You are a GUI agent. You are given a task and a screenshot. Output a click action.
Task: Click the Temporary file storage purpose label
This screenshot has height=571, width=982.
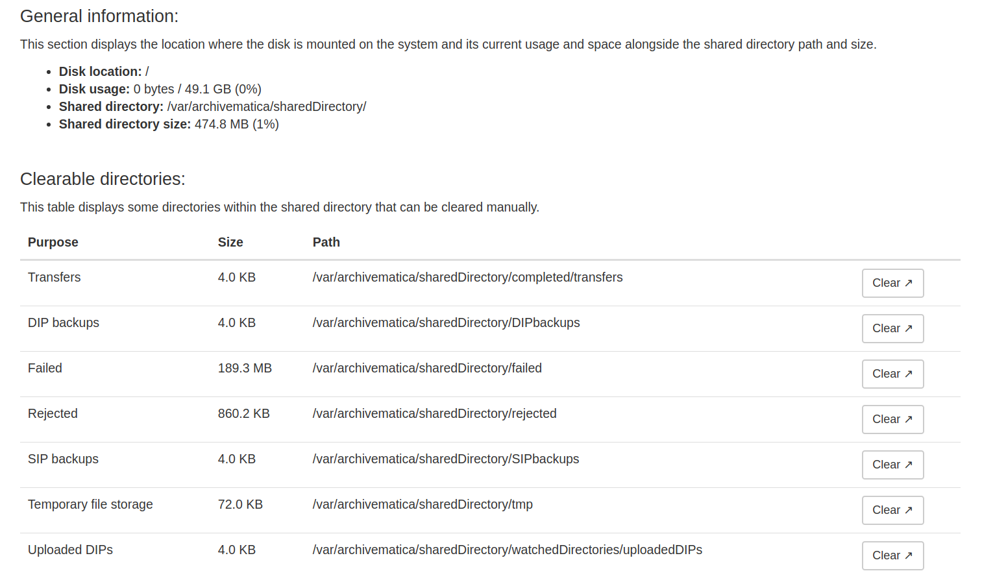(x=90, y=504)
